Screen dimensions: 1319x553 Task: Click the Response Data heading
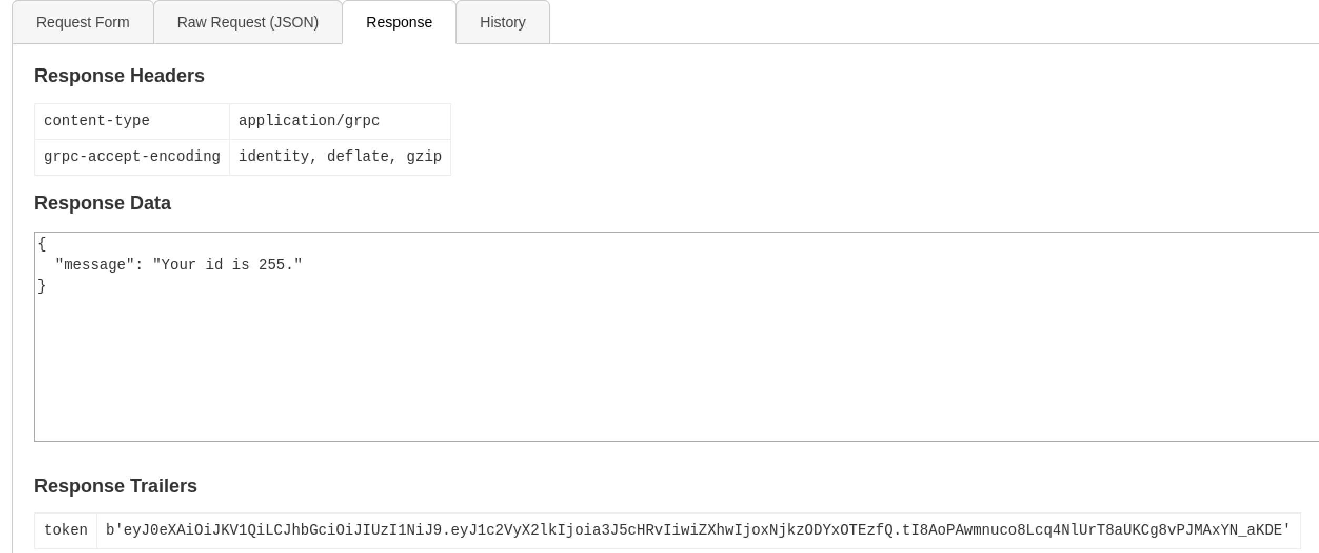tap(102, 203)
